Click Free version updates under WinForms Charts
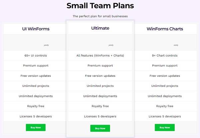This screenshot has width=200, height=138. pyautogui.click(x=165, y=76)
